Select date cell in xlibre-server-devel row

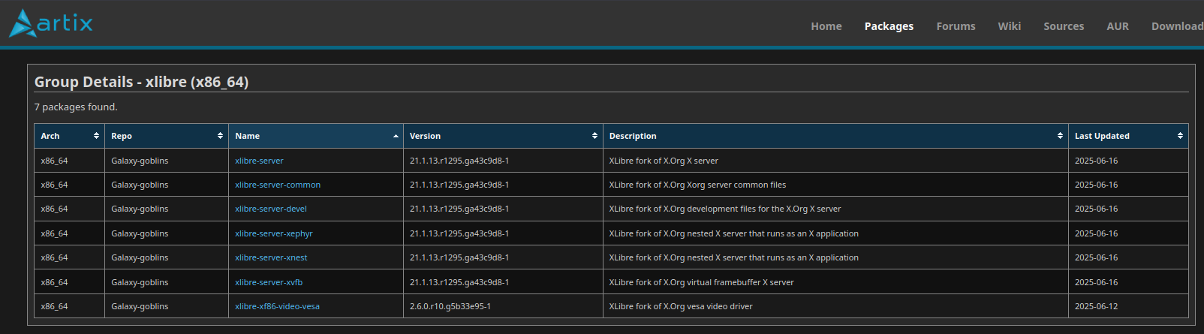point(1128,209)
